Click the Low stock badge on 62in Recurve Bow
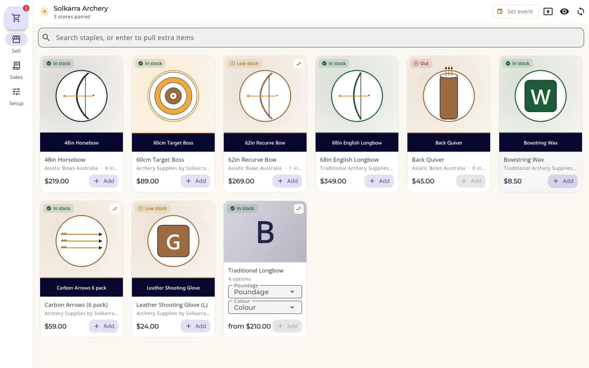The height and width of the screenshot is (368, 589). 244,63
